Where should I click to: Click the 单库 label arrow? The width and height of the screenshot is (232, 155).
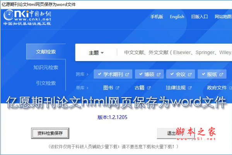click(87, 88)
